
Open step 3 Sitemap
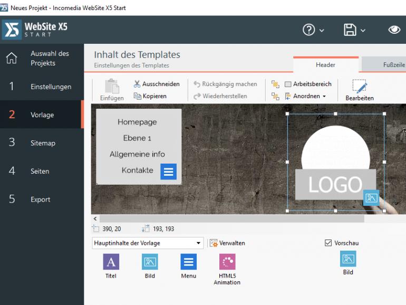pyautogui.click(x=42, y=143)
